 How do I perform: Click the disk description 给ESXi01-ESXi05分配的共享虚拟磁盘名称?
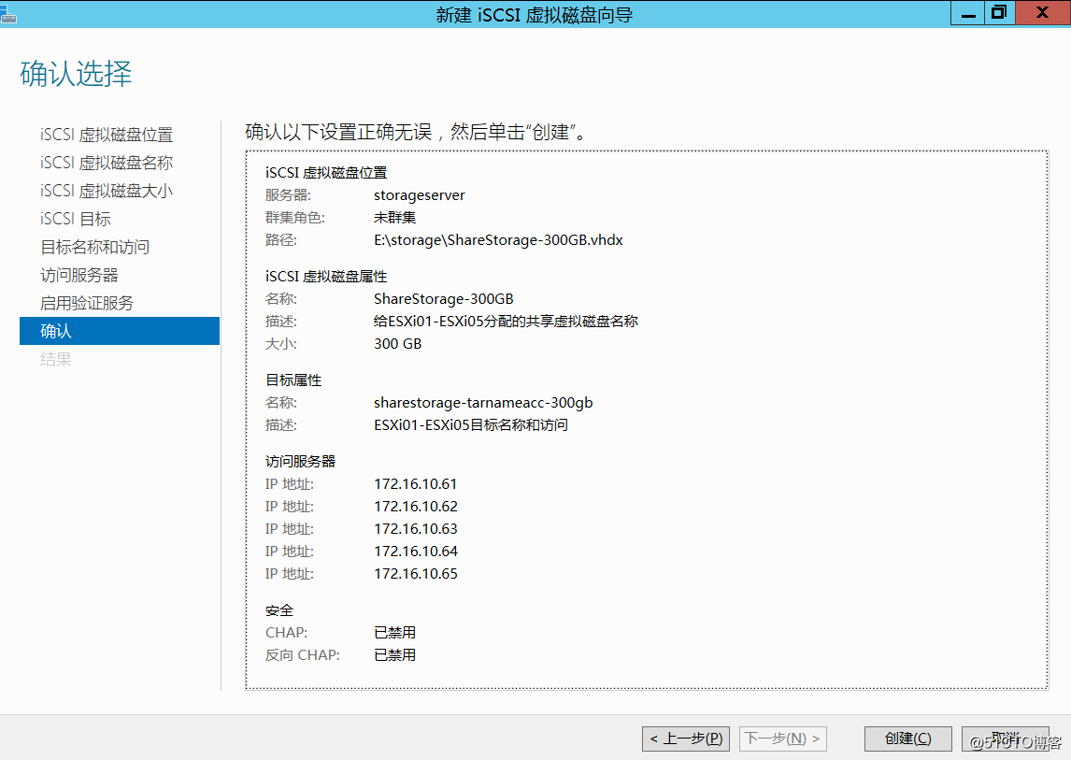pyautogui.click(x=506, y=322)
